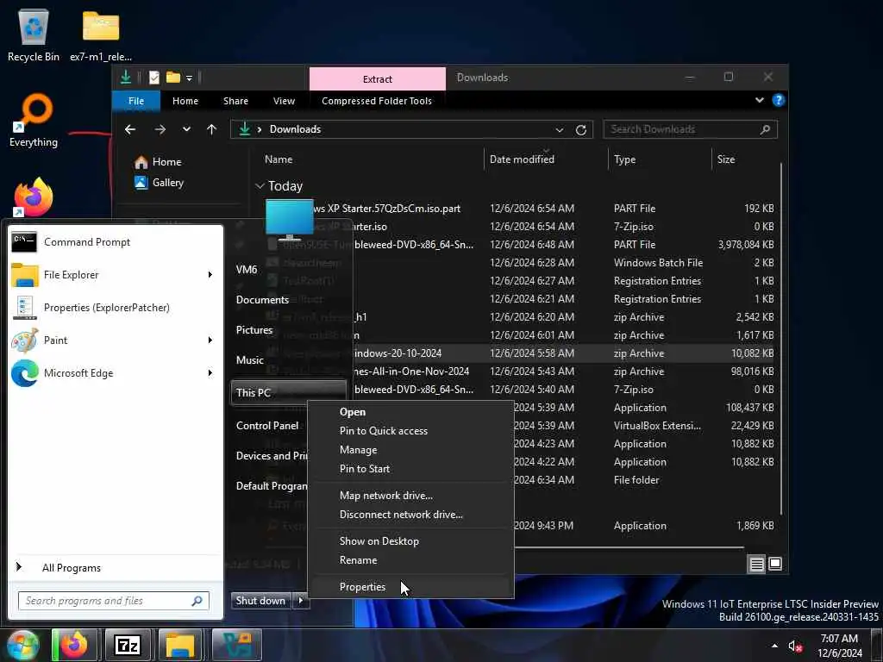The image size is (883, 662).
Task: Switch to details view layout
Action: point(757,564)
